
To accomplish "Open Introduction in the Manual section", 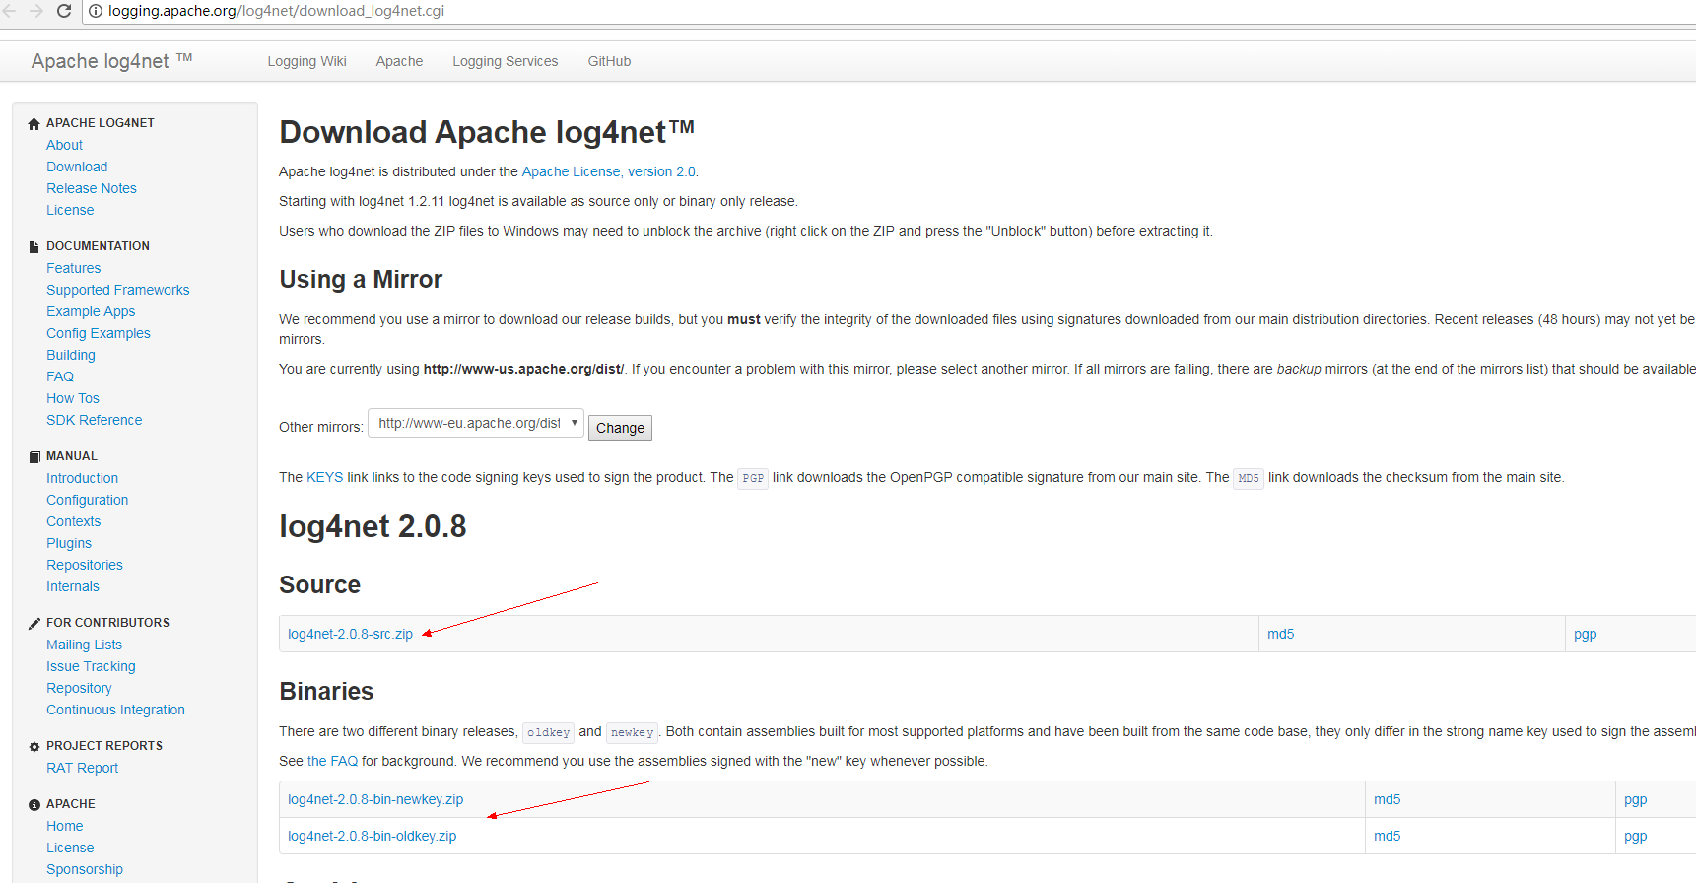I will click(x=82, y=478).
